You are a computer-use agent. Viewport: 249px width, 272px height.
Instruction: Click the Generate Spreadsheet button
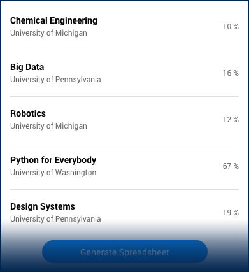(x=125, y=252)
